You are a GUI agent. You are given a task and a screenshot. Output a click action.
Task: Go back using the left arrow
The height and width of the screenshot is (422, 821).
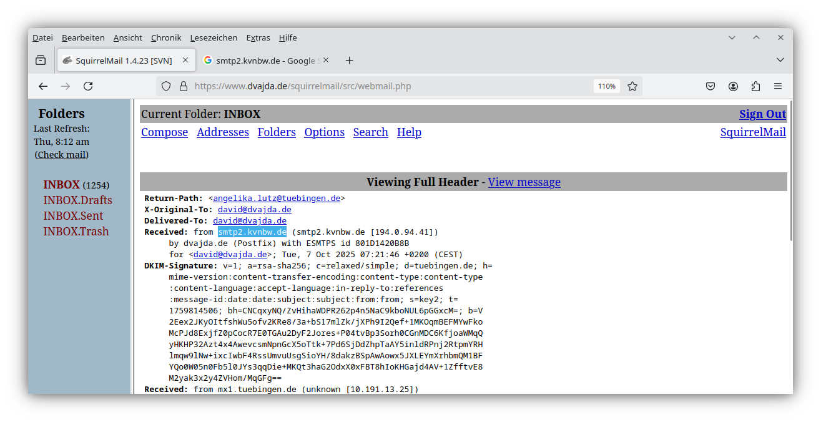coord(42,86)
